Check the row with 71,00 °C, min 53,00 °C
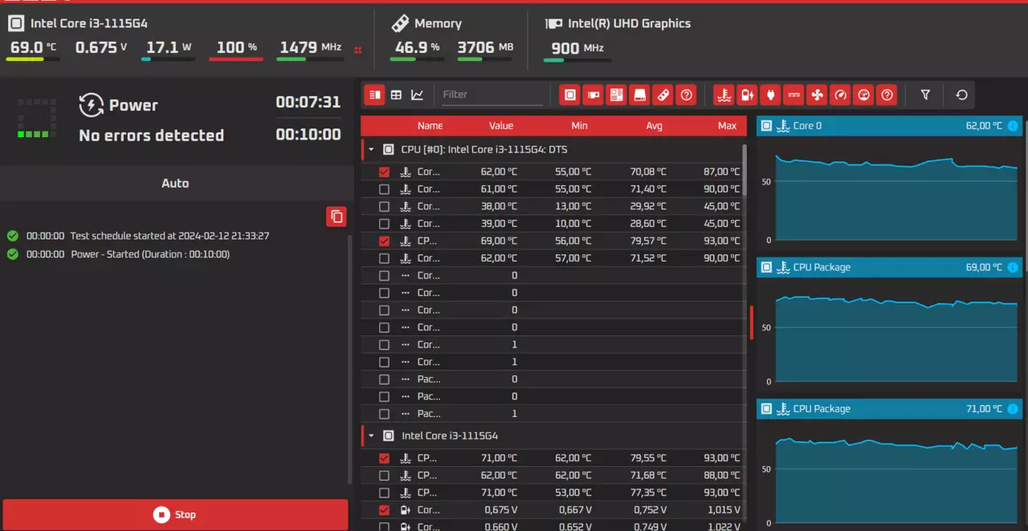 [384, 492]
